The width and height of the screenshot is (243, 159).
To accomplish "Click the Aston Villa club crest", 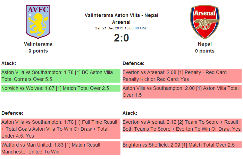I will coord(38,21).
